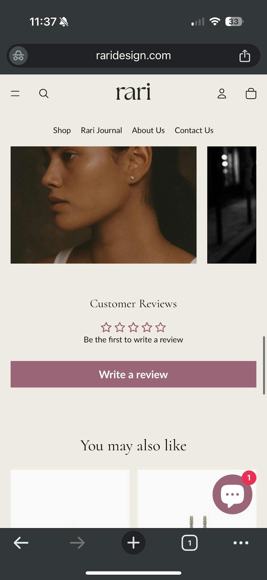Open browser three-dot more menu
The height and width of the screenshot is (580, 267).
pos(241,543)
